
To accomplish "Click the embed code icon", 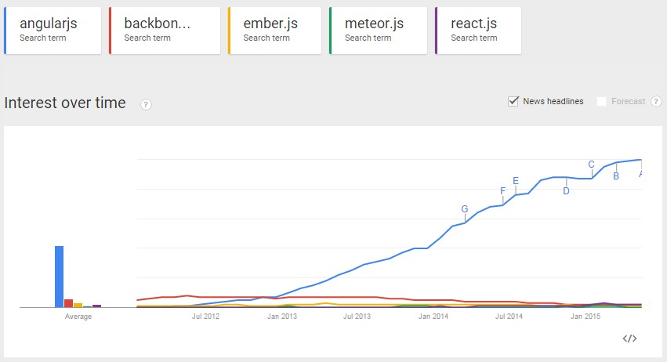I will [629, 338].
